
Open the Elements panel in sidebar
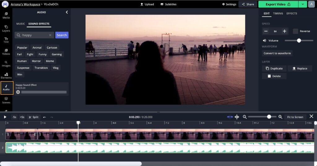click(x=6, y=76)
